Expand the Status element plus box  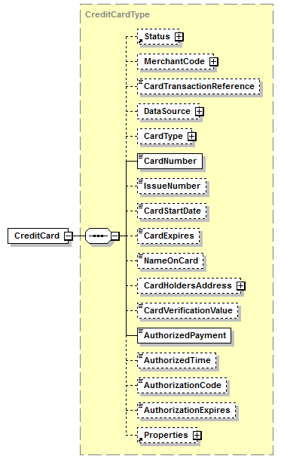pos(179,37)
